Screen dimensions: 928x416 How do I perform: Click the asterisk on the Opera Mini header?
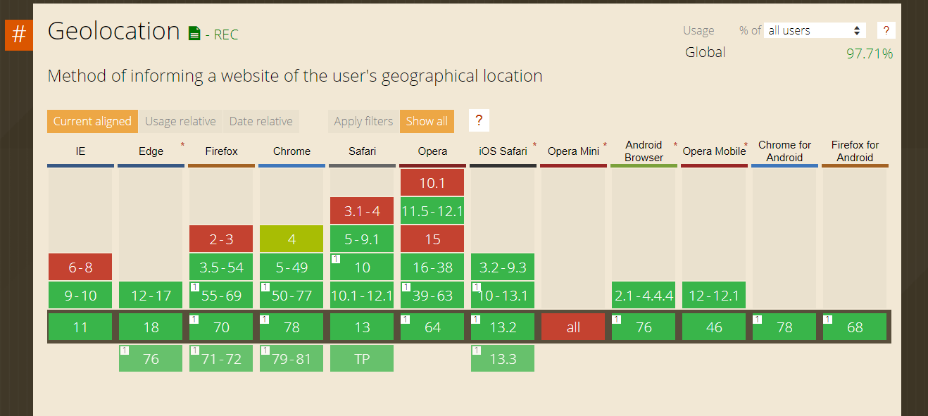605,144
